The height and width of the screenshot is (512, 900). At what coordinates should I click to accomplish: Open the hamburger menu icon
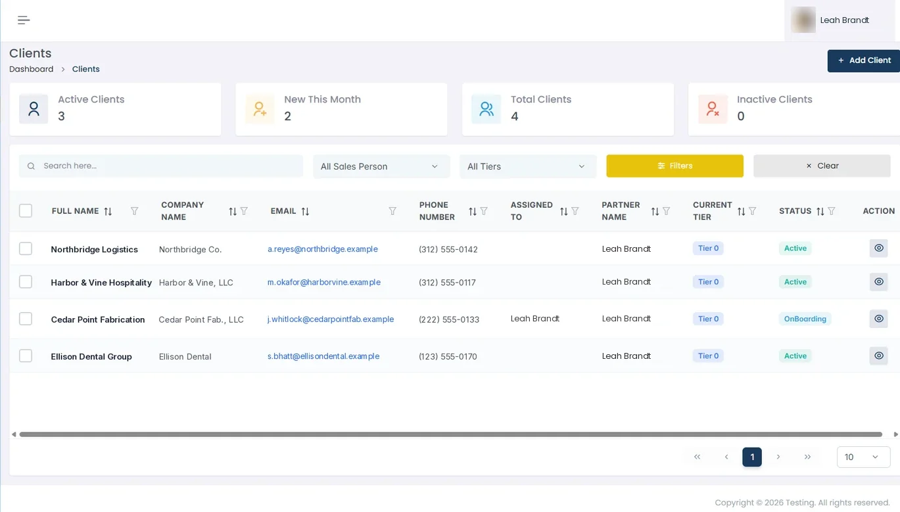(x=24, y=20)
